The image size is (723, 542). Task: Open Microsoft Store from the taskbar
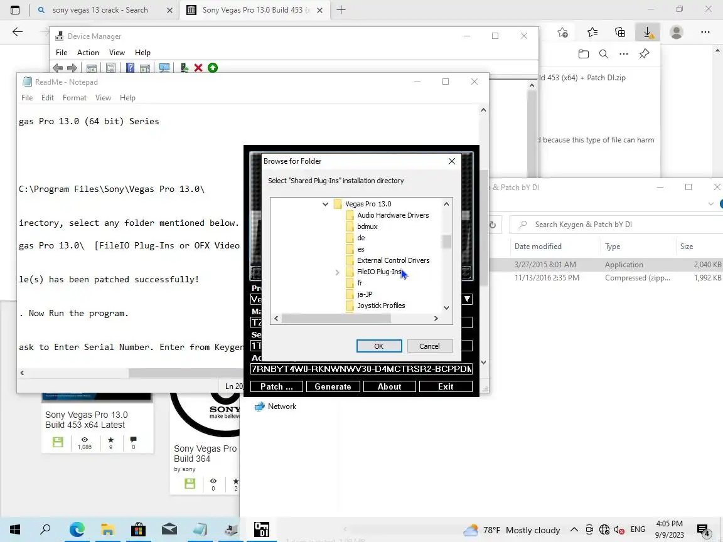pos(138,529)
